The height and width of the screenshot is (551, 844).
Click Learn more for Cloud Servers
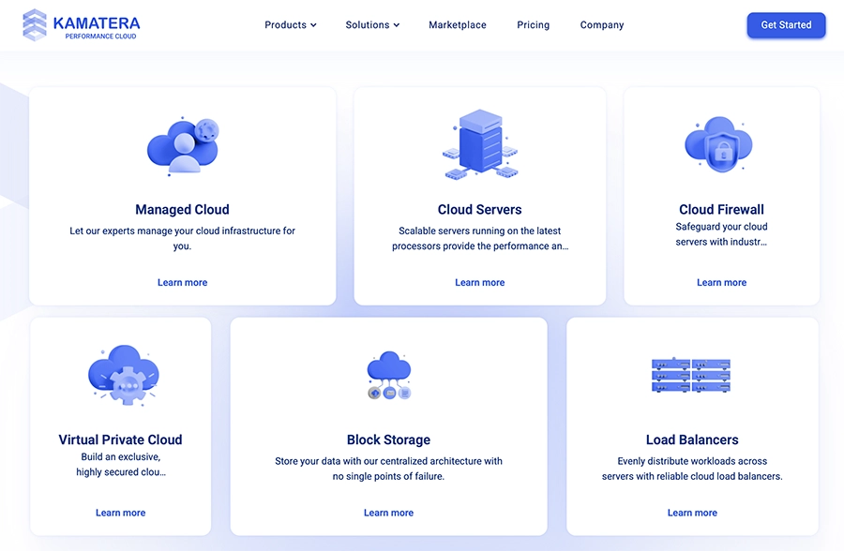pyautogui.click(x=479, y=282)
